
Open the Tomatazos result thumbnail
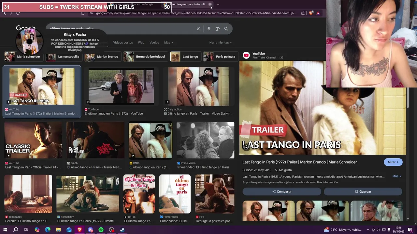pyautogui.click(x=28, y=194)
